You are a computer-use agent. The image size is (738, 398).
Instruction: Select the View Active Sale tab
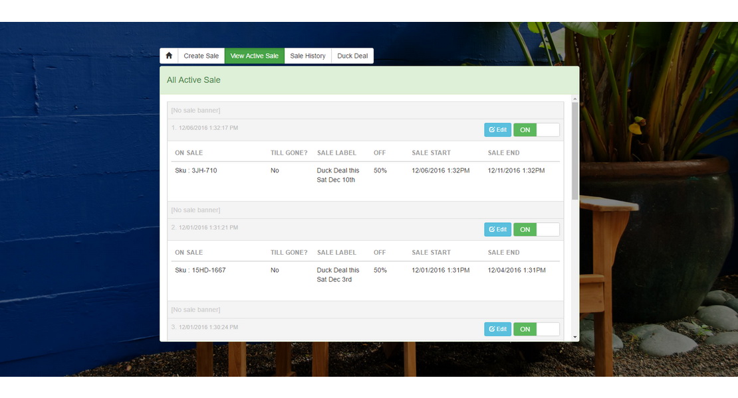click(x=254, y=56)
